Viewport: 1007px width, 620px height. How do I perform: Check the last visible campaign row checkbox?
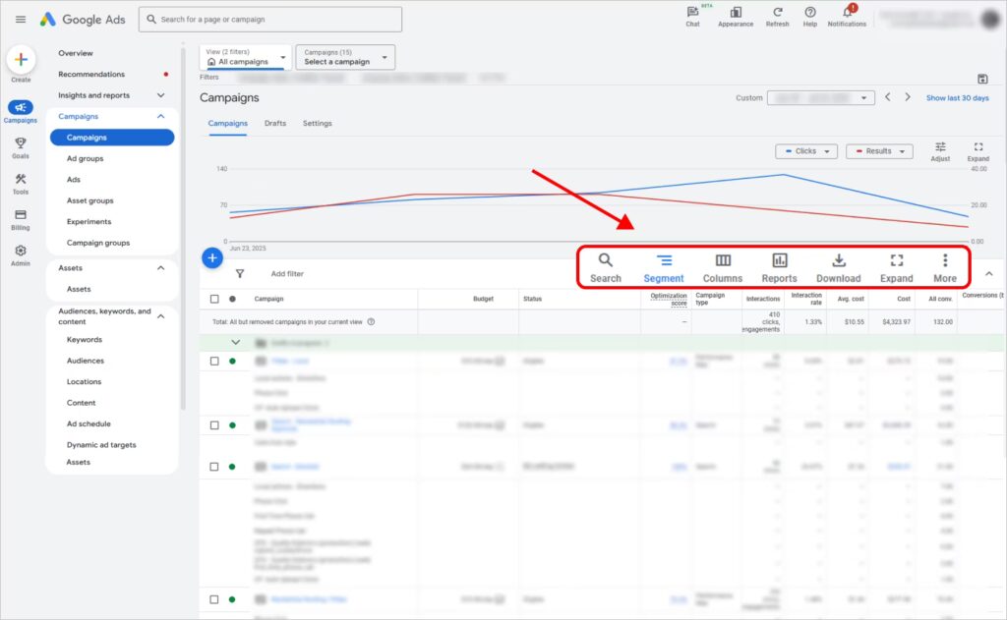click(x=214, y=599)
